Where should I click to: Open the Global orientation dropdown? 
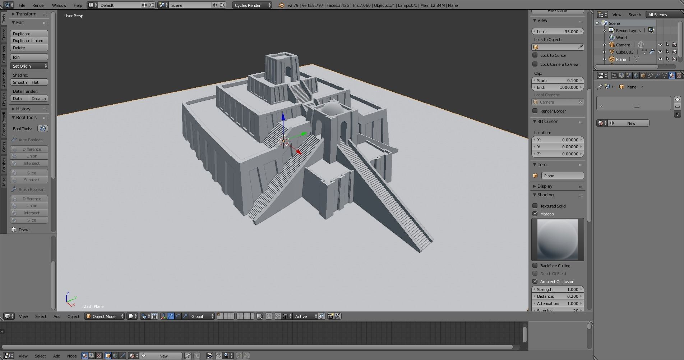click(x=202, y=316)
